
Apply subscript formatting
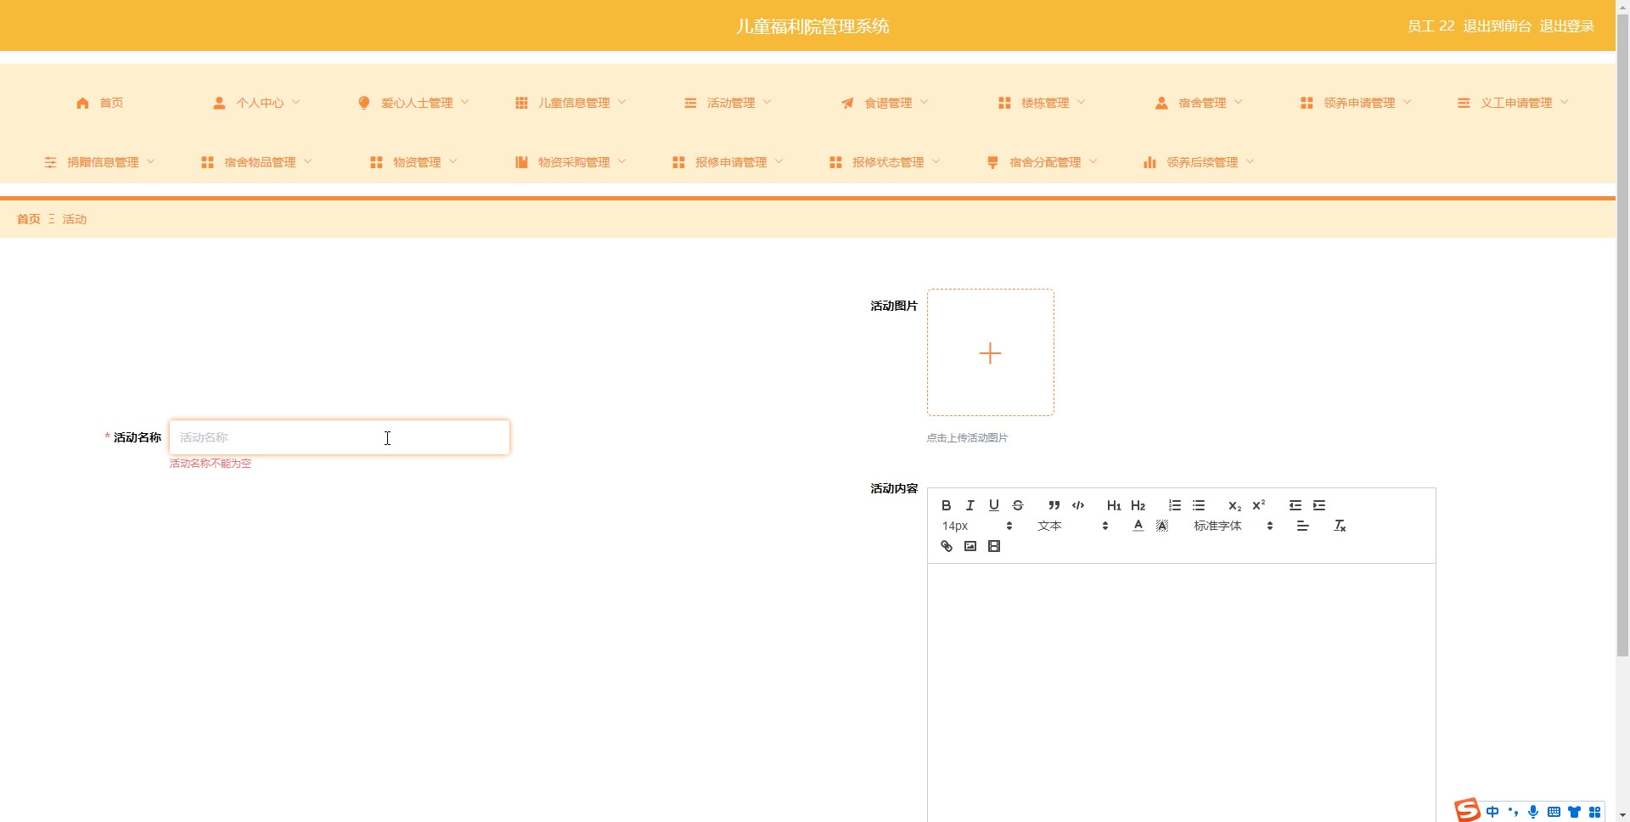point(1235,505)
